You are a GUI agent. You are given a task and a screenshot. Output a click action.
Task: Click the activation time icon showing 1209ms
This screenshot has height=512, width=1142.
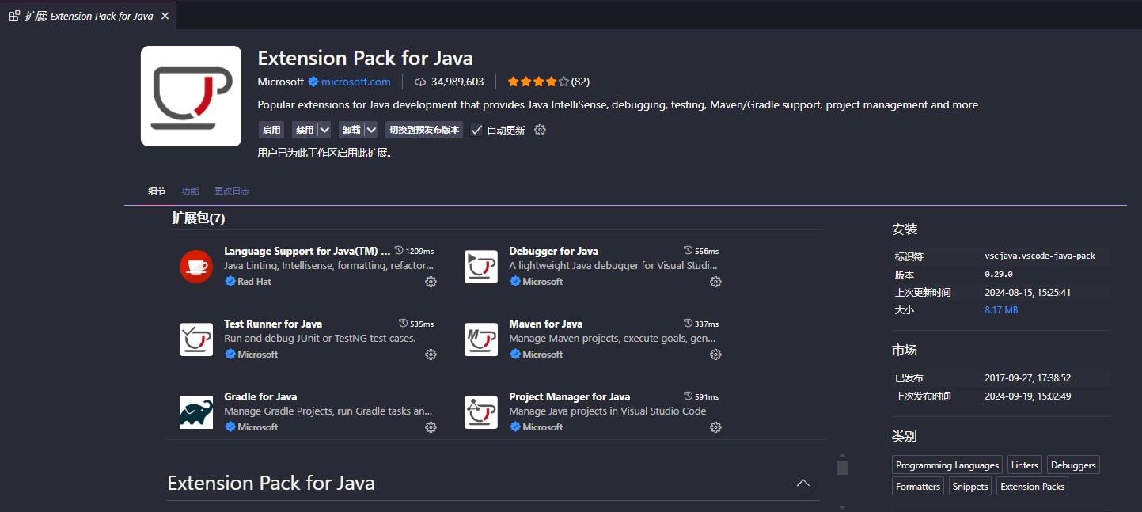point(399,251)
